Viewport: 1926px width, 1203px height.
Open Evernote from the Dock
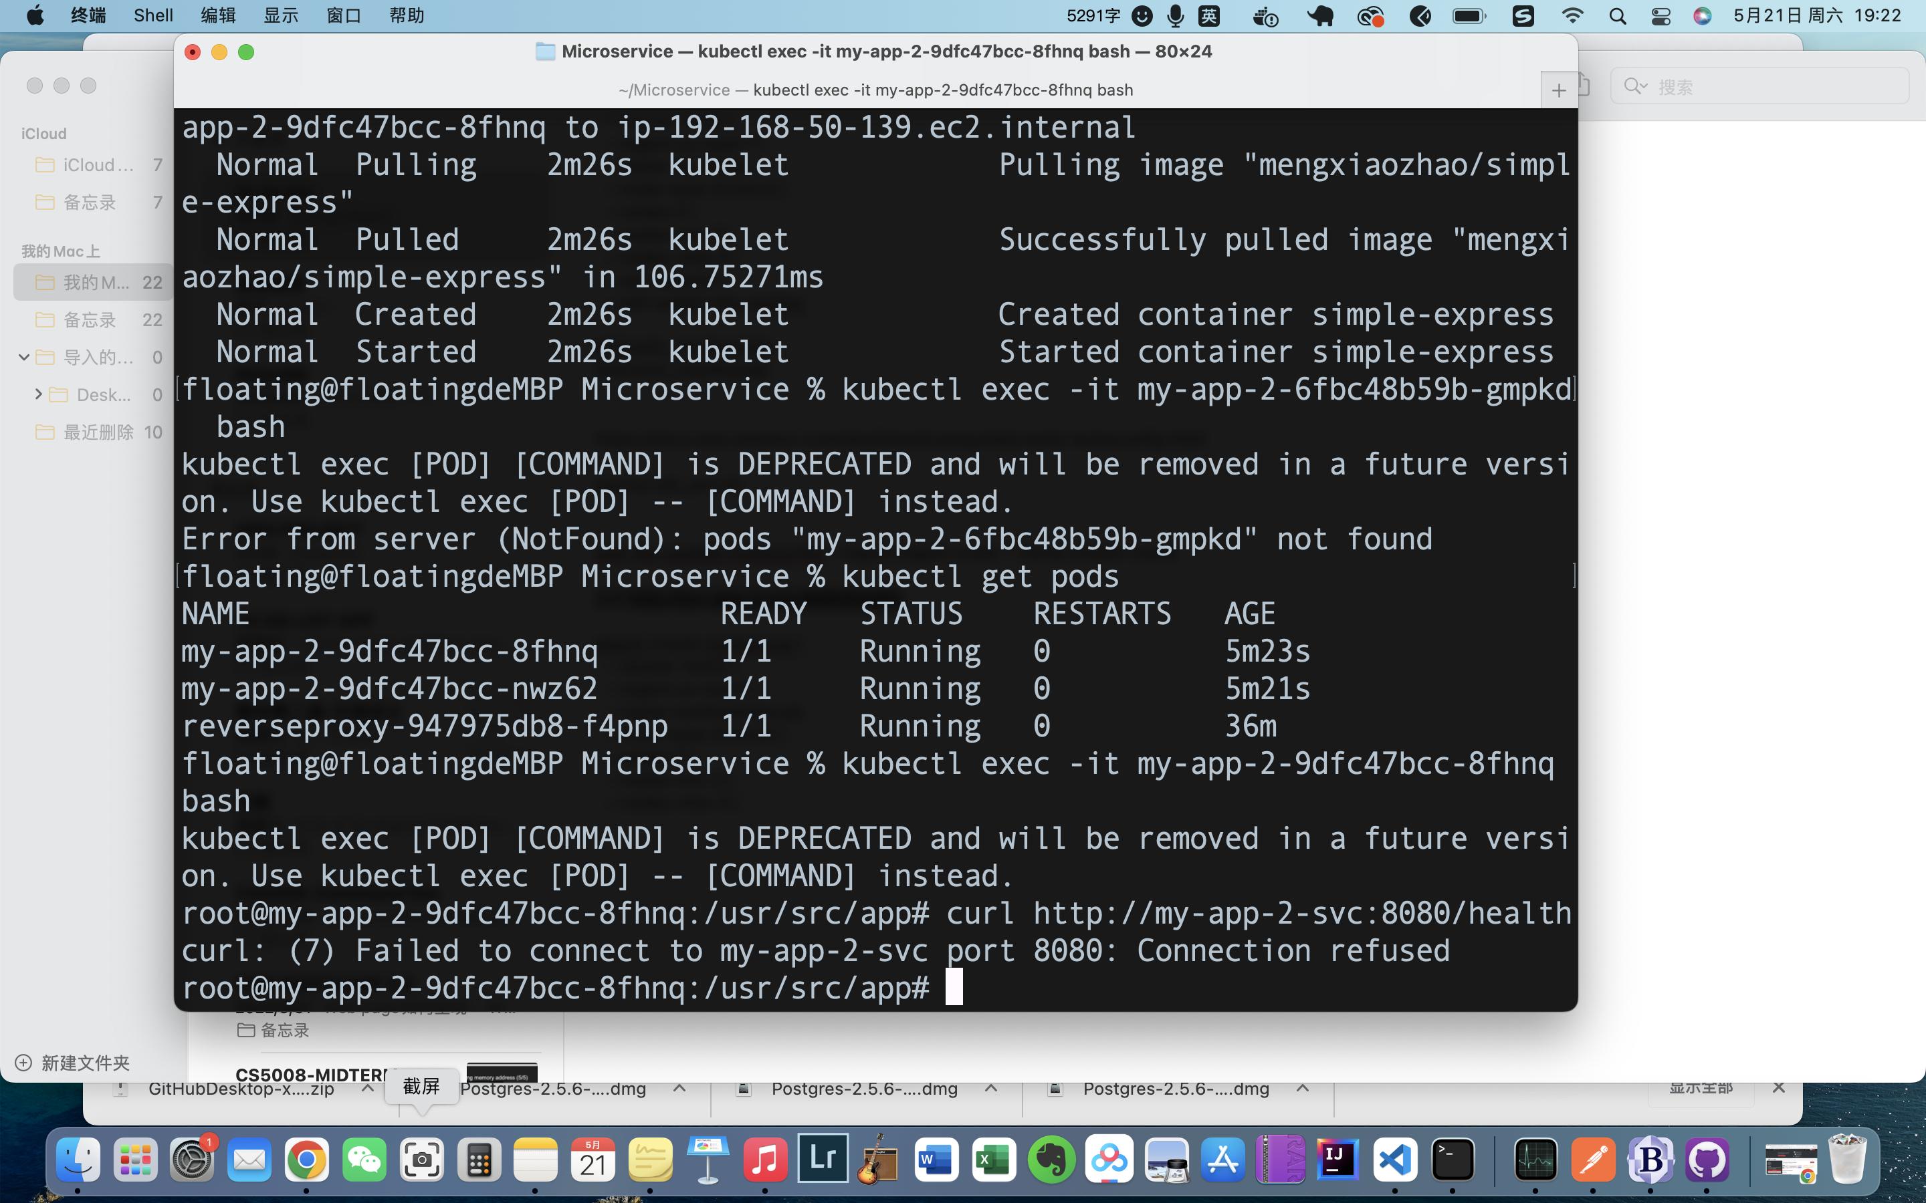point(1051,1160)
